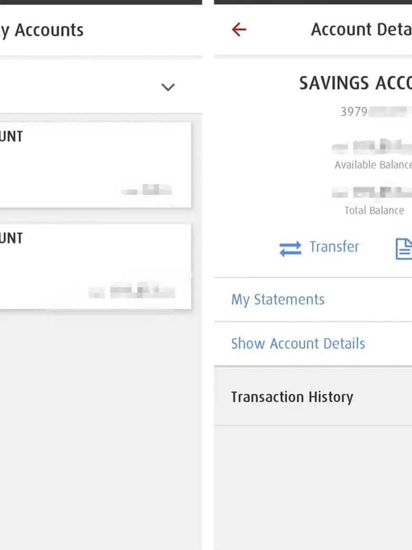Click the My Accounts header title
Screen dimensions: 412x550
point(42,30)
